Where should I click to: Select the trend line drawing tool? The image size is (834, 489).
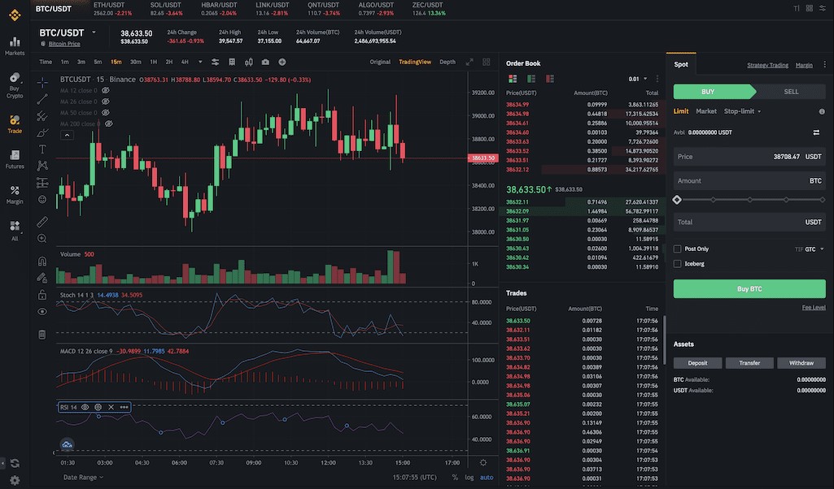42,99
